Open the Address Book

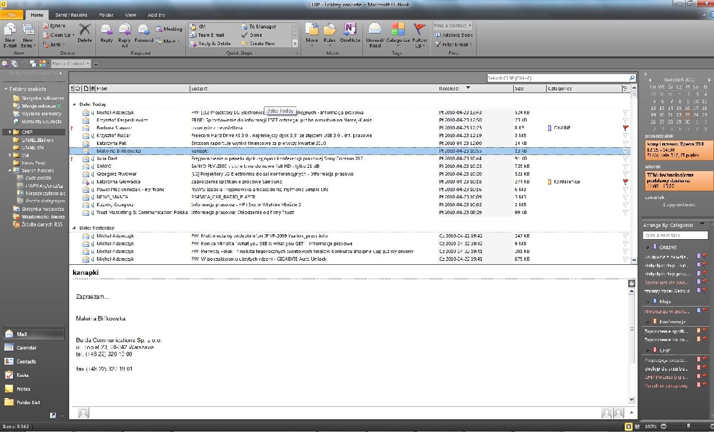point(454,35)
